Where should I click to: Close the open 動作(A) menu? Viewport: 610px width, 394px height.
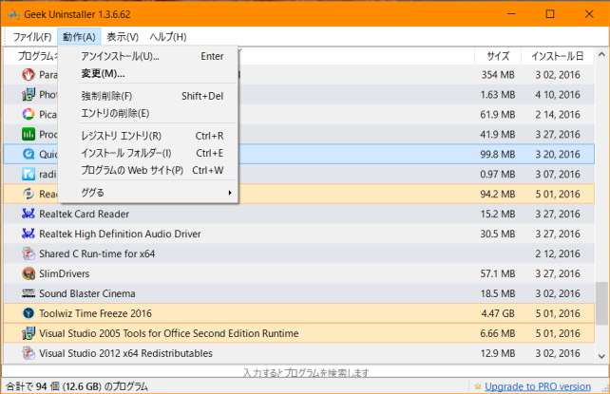pos(79,37)
